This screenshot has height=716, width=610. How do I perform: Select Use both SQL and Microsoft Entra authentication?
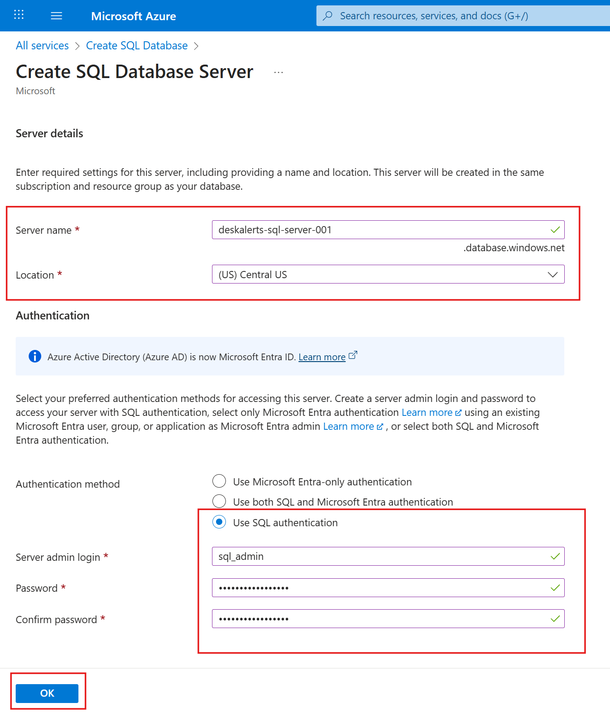pyautogui.click(x=219, y=501)
